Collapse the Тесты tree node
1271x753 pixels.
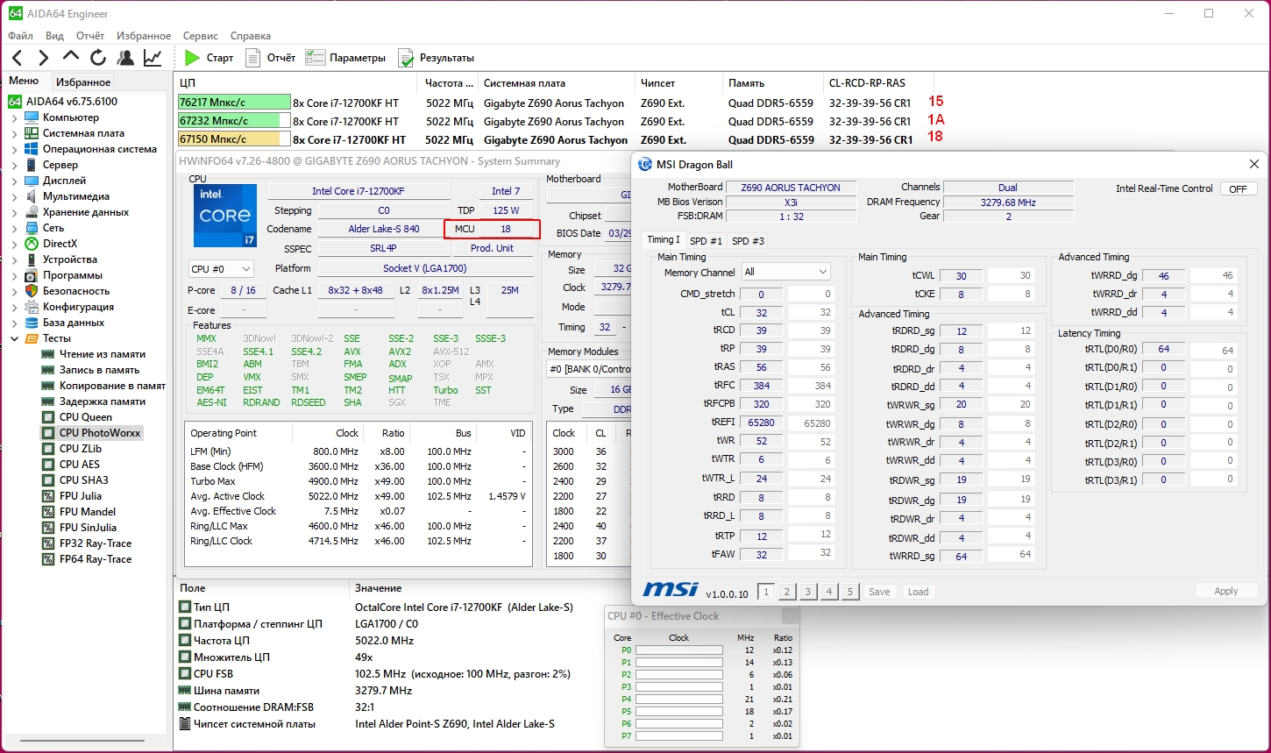coord(14,338)
